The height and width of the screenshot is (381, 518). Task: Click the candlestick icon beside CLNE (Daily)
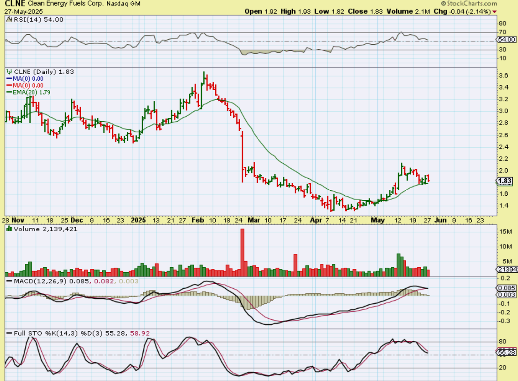9,72
